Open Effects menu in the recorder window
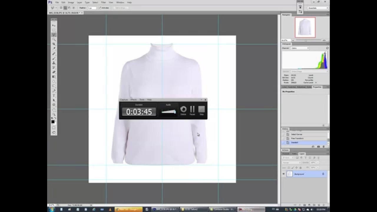Image resolution: width=377 pixels, height=212 pixels. point(134,100)
